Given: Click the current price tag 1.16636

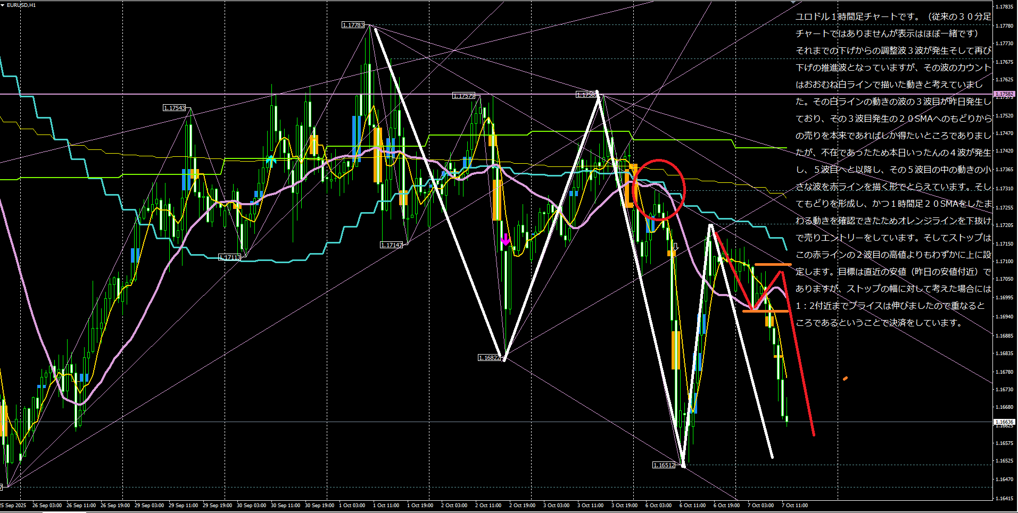Looking at the screenshot, I should click(1004, 422).
